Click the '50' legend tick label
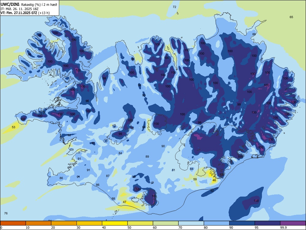This screenshot has height=230, width=306. click(129, 228)
